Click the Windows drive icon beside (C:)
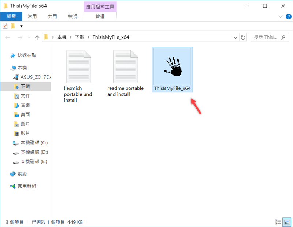This screenshot has width=293, height=227. 16,143
